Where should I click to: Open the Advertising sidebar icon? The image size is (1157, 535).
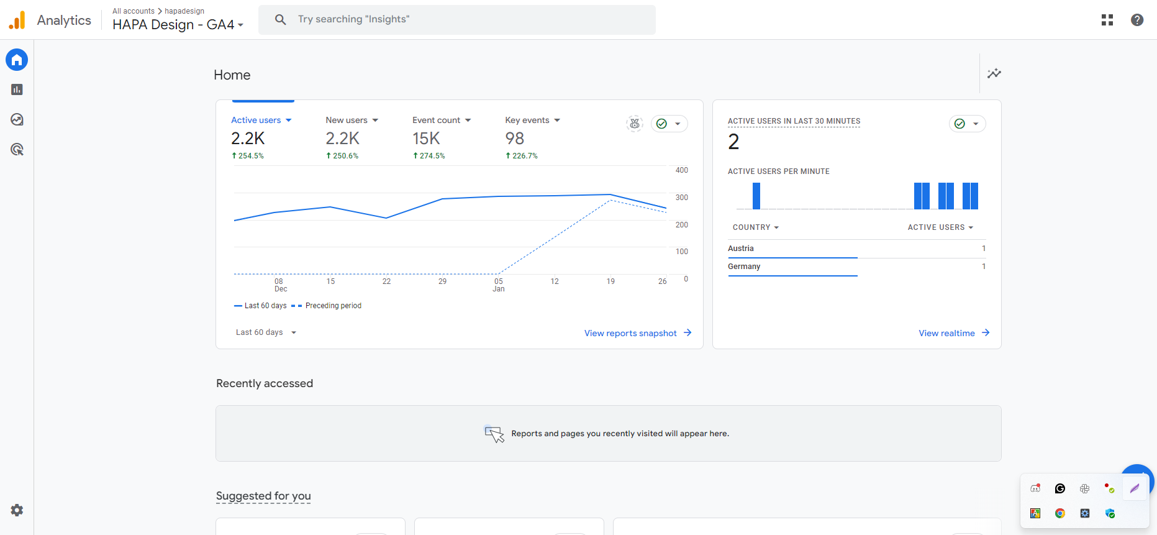coord(17,149)
